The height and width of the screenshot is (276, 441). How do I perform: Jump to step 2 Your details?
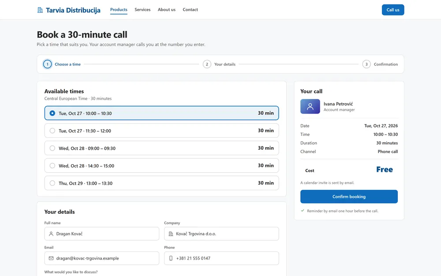click(219, 64)
